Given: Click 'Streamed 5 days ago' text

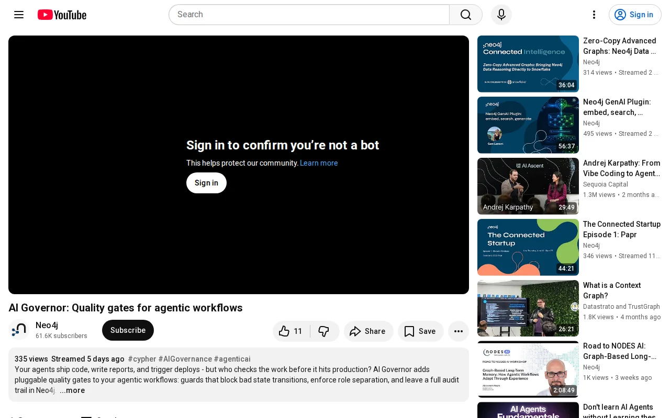Looking at the screenshot, I should [x=88, y=359].
